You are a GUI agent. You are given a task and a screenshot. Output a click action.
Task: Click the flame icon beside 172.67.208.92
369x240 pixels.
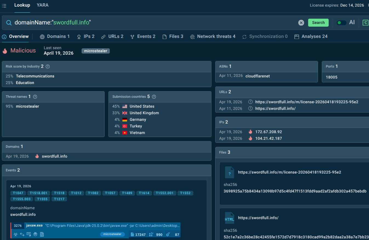[x=250, y=132]
